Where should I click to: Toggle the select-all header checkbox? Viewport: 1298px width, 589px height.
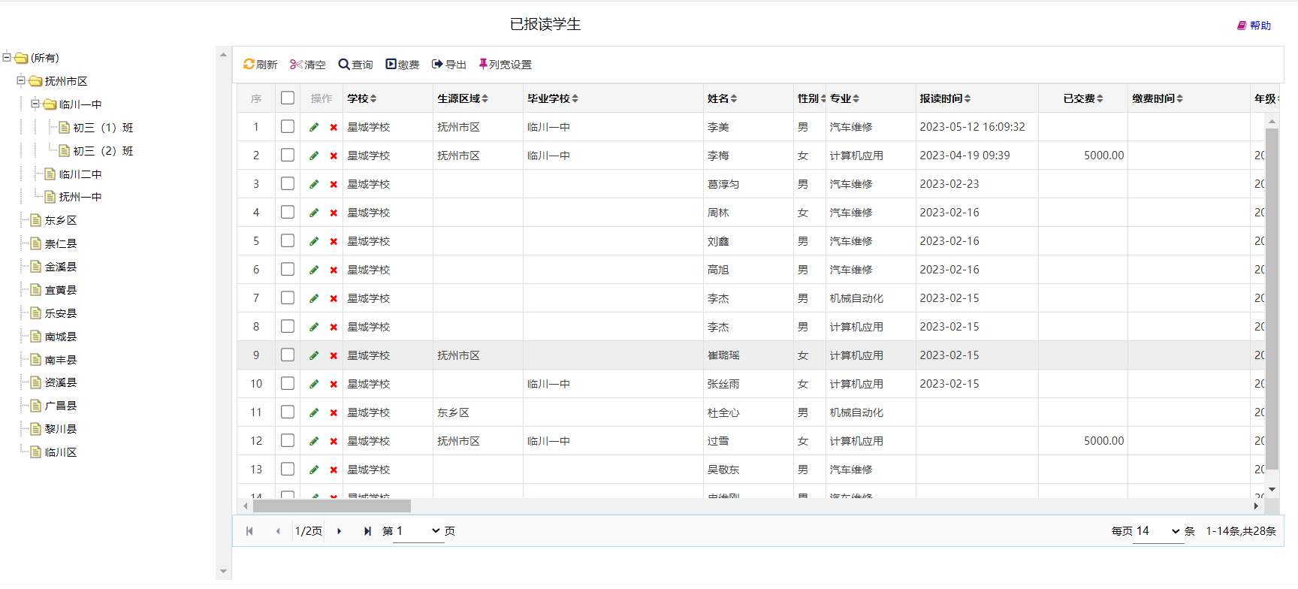coord(288,98)
